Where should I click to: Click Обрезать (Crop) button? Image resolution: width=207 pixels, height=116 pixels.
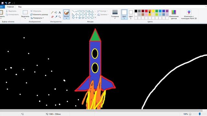[36, 11]
